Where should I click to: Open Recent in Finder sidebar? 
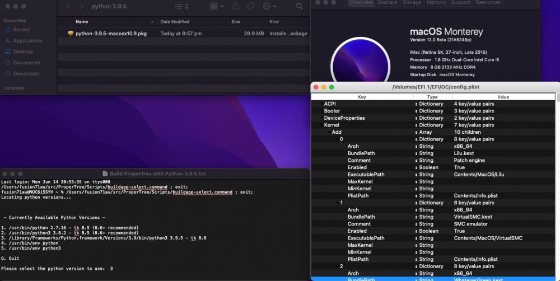pos(21,30)
